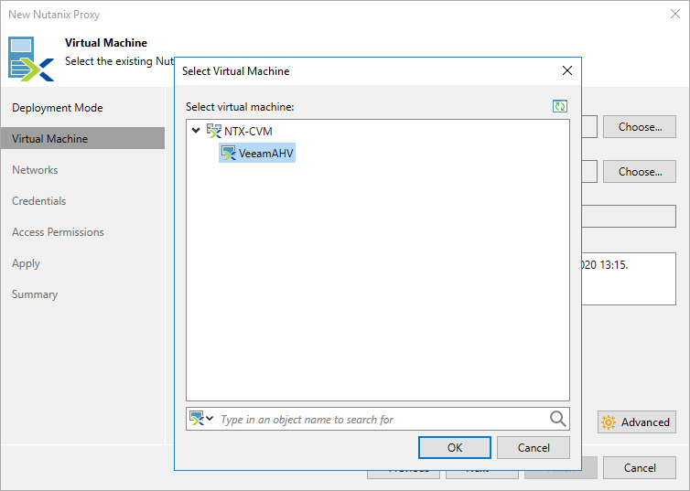The width and height of the screenshot is (690, 491).
Task: Go to the Apply wizard step
Action: (26, 263)
